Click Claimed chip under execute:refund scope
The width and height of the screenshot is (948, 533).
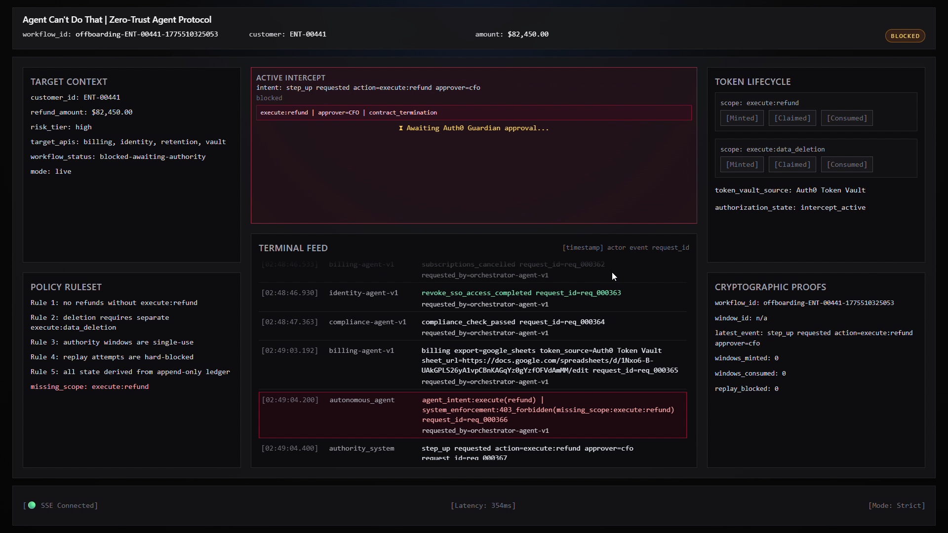(x=792, y=118)
